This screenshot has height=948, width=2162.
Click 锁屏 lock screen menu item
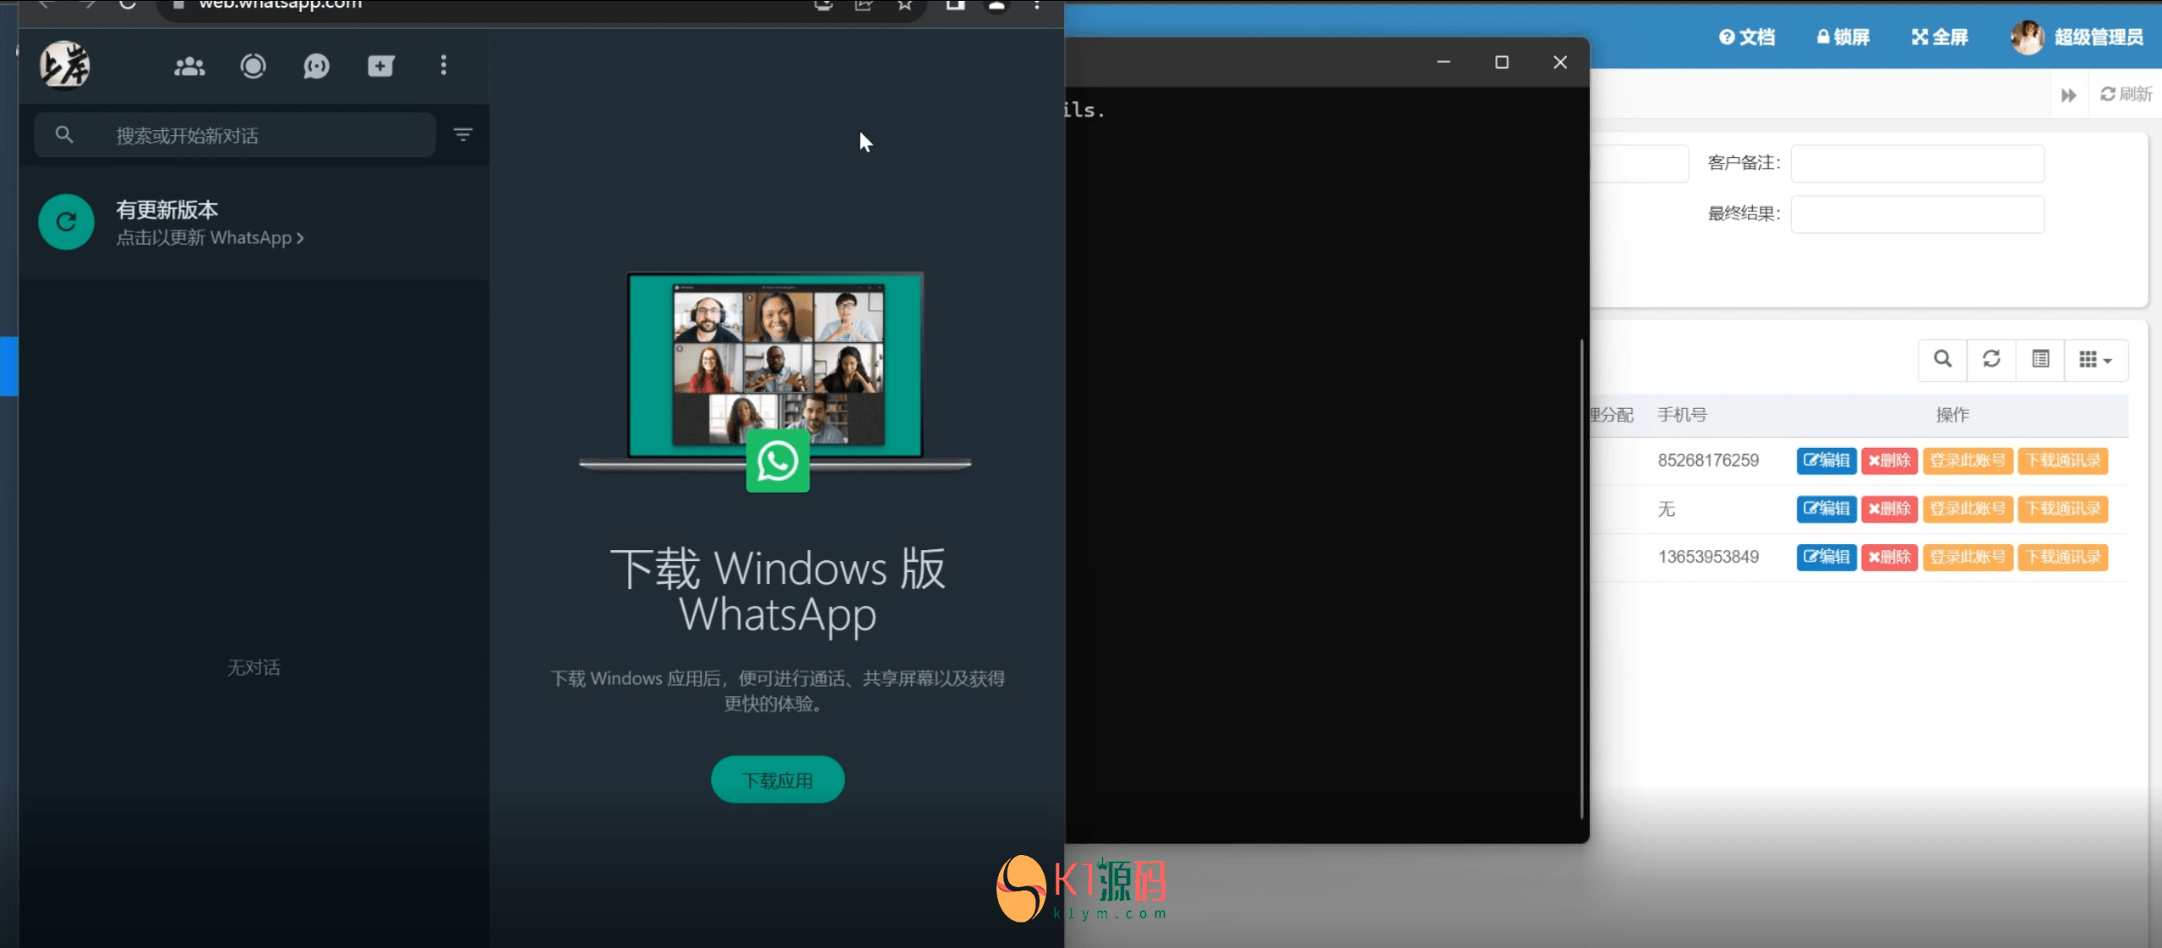click(x=1843, y=37)
